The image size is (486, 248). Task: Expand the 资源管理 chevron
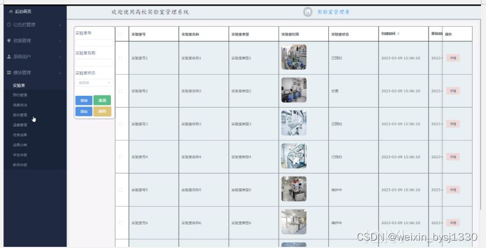click(60, 41)
